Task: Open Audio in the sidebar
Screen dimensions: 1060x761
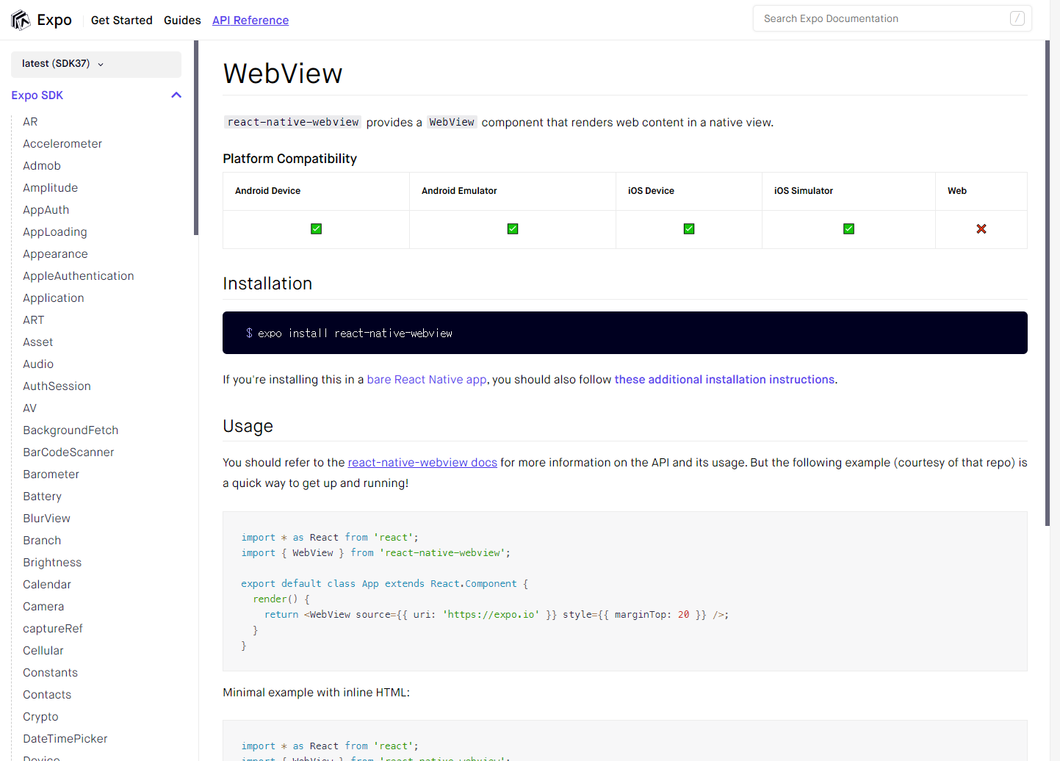Action: 38,364
